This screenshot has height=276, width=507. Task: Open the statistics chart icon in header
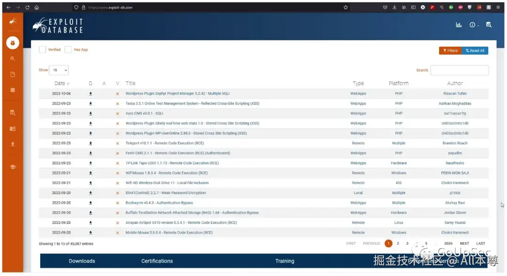coord(459,25)
